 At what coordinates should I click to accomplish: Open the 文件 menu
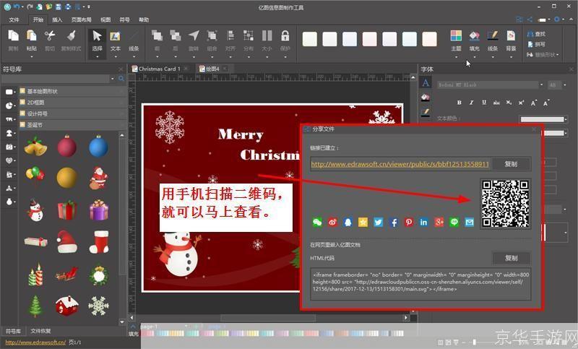(14, 20)
